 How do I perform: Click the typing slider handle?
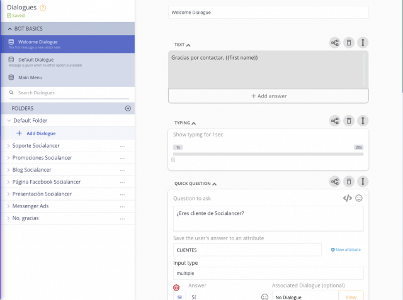pyautogui.click(x=173, y=160)
